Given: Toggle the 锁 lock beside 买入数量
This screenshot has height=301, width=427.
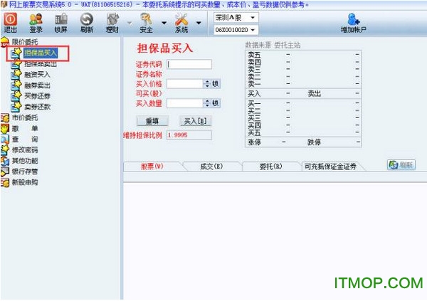Looking at the screenshot, I should pyautogui.click(x=216, y=103).
